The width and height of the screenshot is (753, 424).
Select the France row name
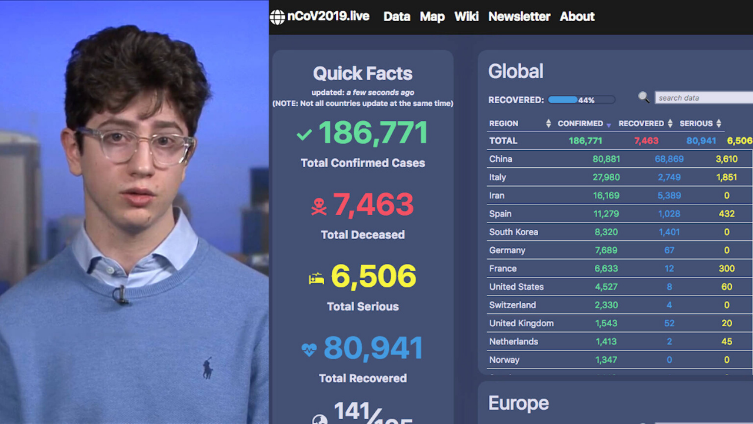(x=503, y=269)
